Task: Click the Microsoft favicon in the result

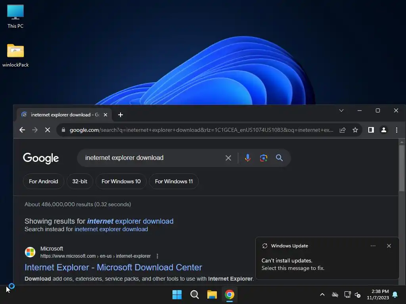Action: point(30,252)
